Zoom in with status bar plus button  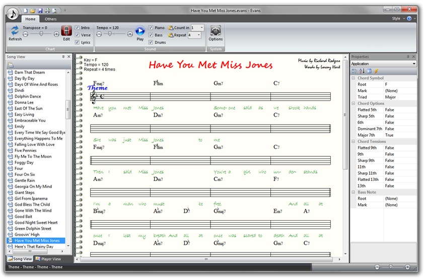coord(407,267)
